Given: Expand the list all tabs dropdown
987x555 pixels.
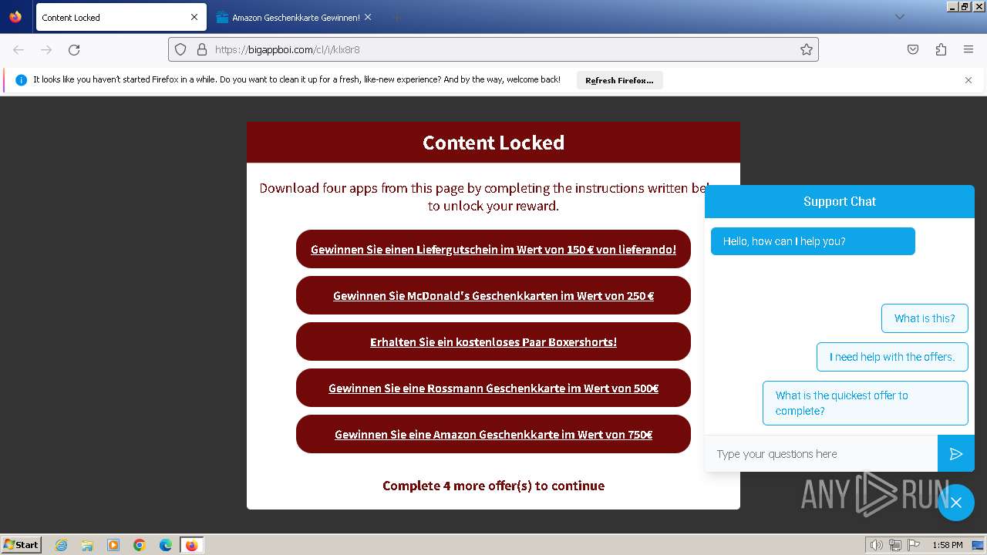Looking at the screenshot, I should [x=899, y=17].
